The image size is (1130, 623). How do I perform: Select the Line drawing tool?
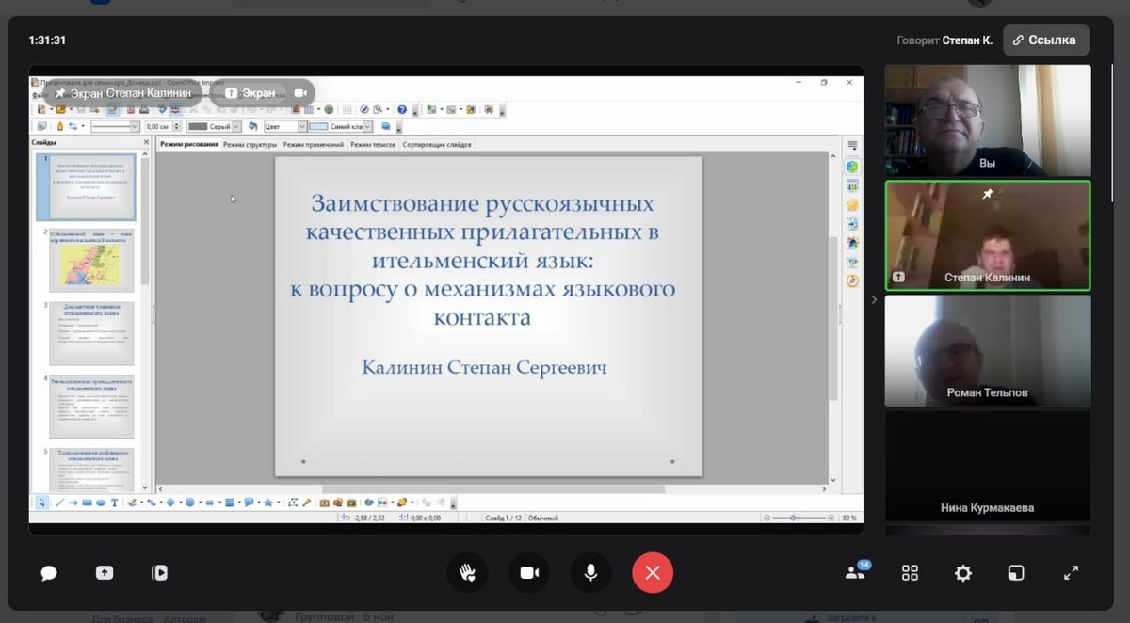[x=59, y=503]
